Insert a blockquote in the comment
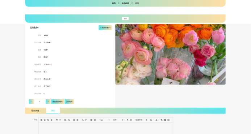The width and height of the screenshot is (251, 134). pos(57,120)
